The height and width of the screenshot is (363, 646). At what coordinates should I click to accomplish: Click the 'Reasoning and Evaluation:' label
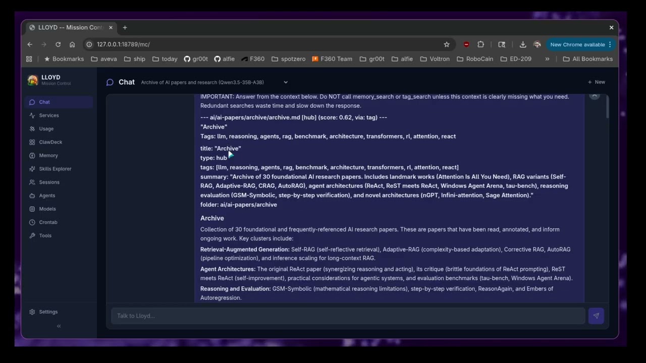(x=236, y=289)
